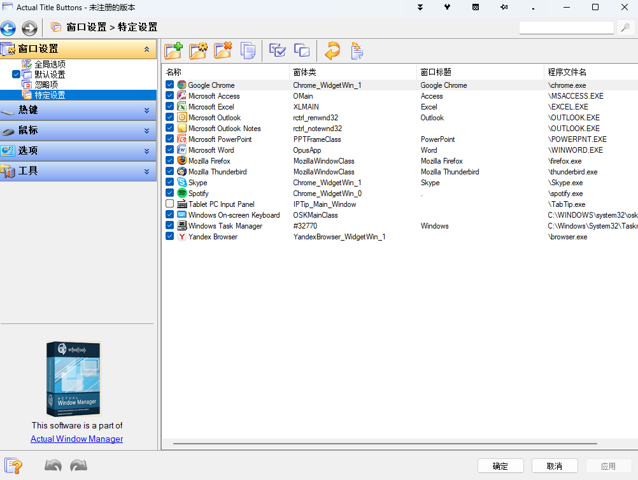Click the disable all rules toolbar icon
This screenshot has height=480, width=638.
pyautogui.click(x=302, y=51)
